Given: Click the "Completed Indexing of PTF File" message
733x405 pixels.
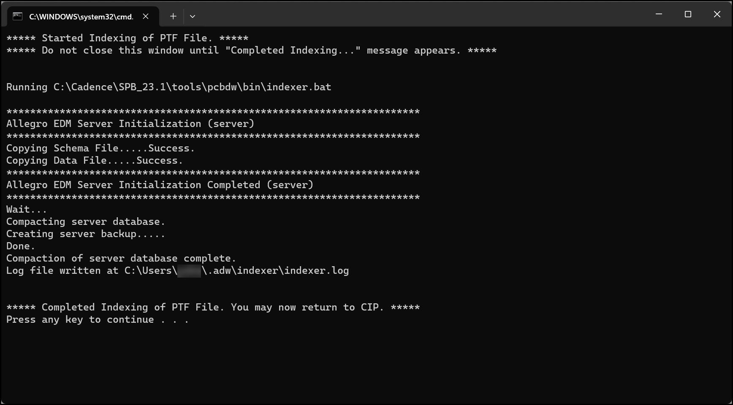Looking at the screenshot, I should [x=213, y=308].
